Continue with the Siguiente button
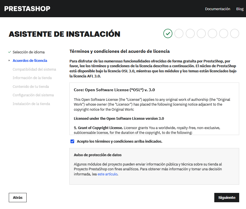Viewport: 246px width, 209px height. tap(227, 198)
